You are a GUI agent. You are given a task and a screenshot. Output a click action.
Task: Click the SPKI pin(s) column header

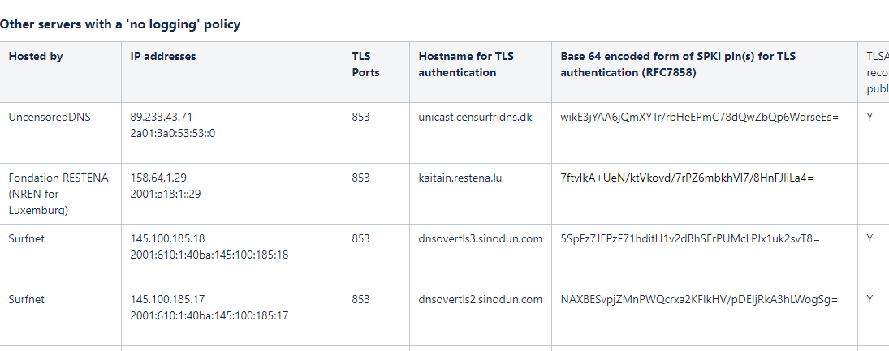(x=678, y=64)
